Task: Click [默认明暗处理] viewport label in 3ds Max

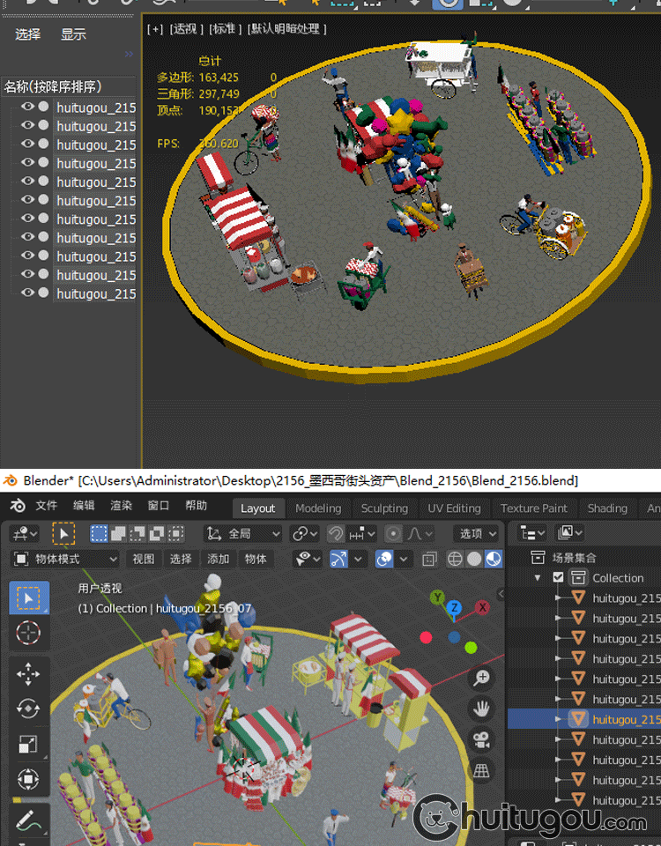Action: coord(286,29)
